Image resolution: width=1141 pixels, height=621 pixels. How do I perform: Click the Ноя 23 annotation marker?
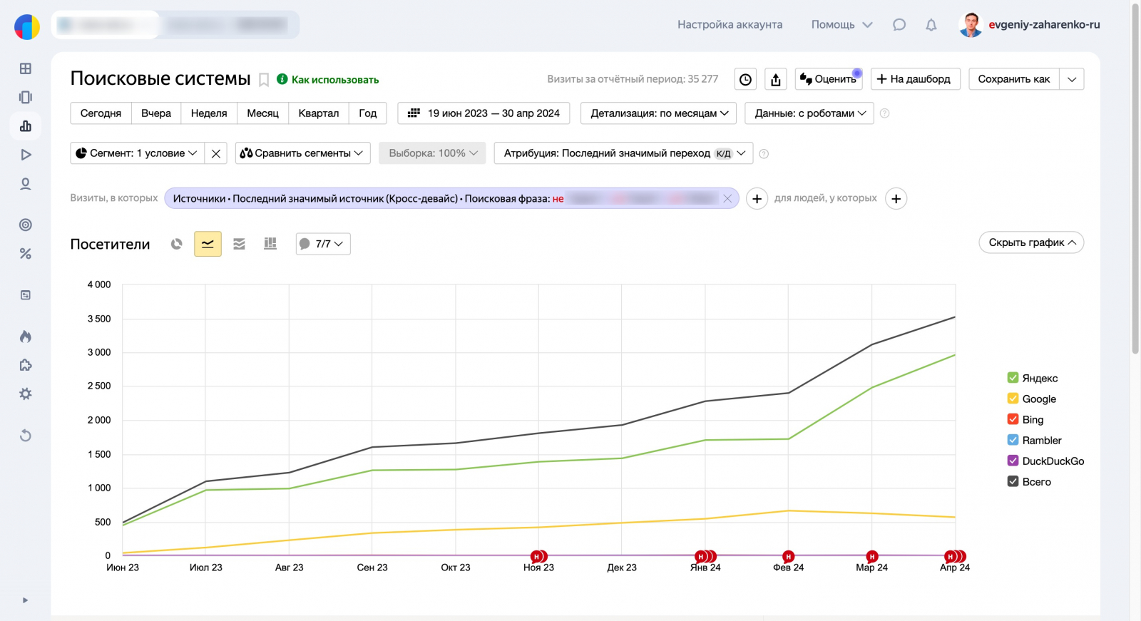click(537, 556)
